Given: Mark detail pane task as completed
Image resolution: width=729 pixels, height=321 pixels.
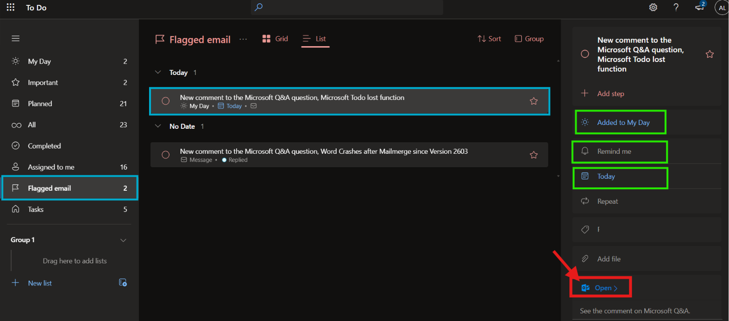Looking at the screenshot, I should click(585, 54).
